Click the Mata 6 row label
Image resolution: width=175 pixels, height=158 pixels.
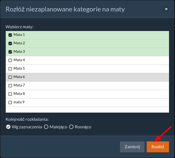19,77
